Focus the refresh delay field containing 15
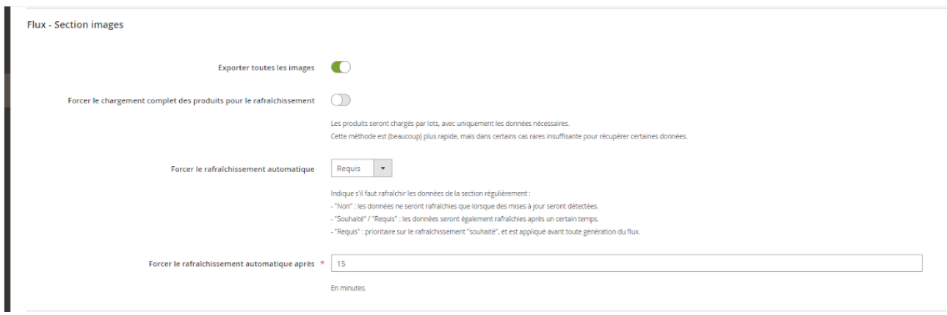 point(626,264)
